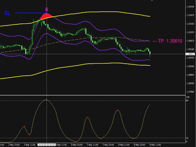Click time axis label 7 May 11:00

(92, 145)
